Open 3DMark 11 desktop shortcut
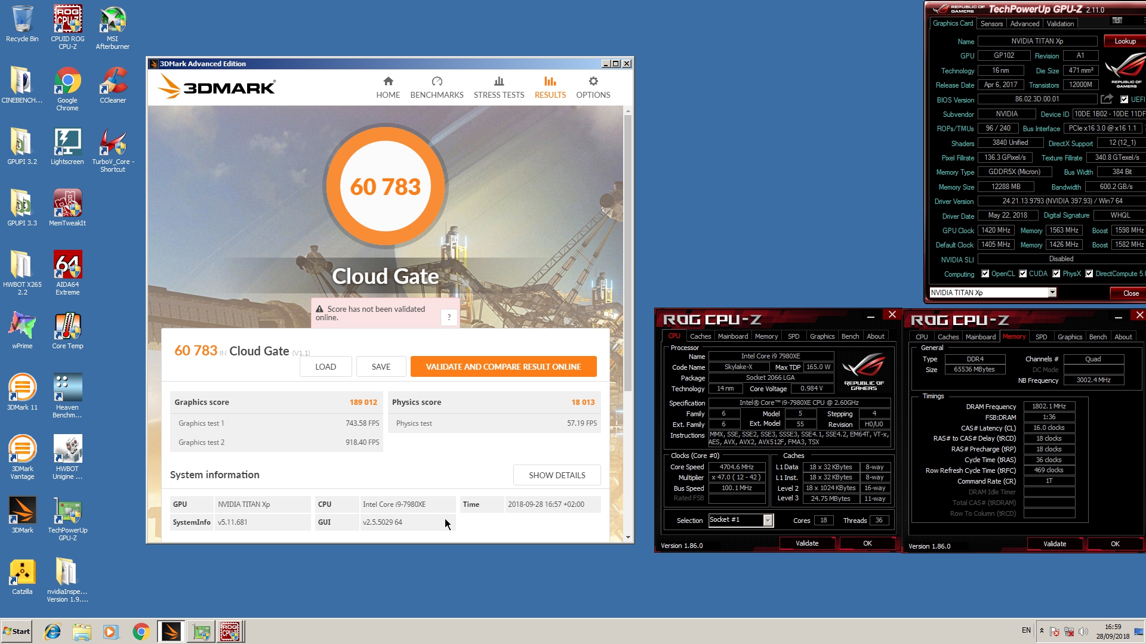 click(x=22, y=392)
